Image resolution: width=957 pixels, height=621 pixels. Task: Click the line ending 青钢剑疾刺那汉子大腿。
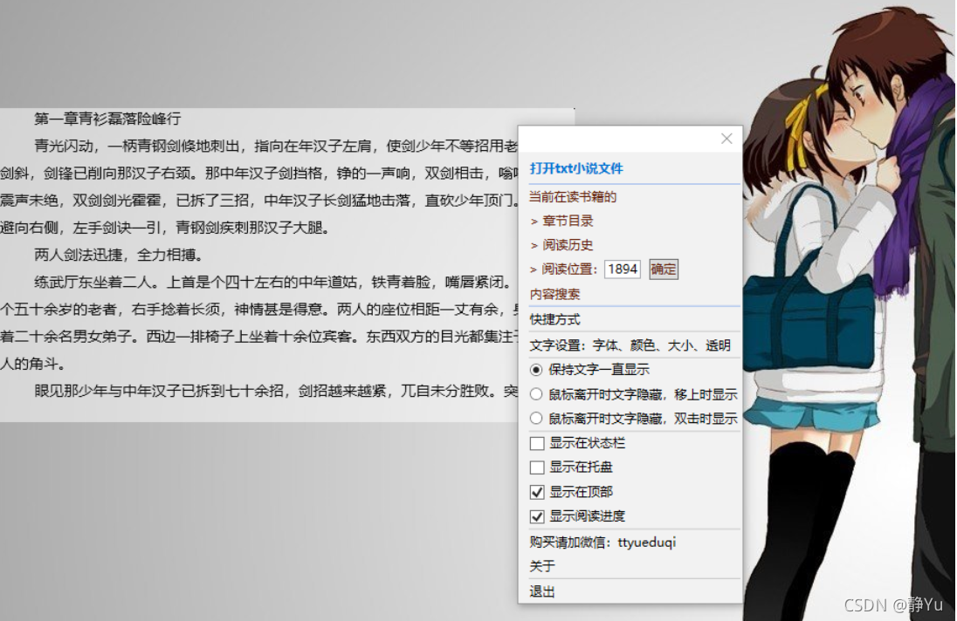165,228
